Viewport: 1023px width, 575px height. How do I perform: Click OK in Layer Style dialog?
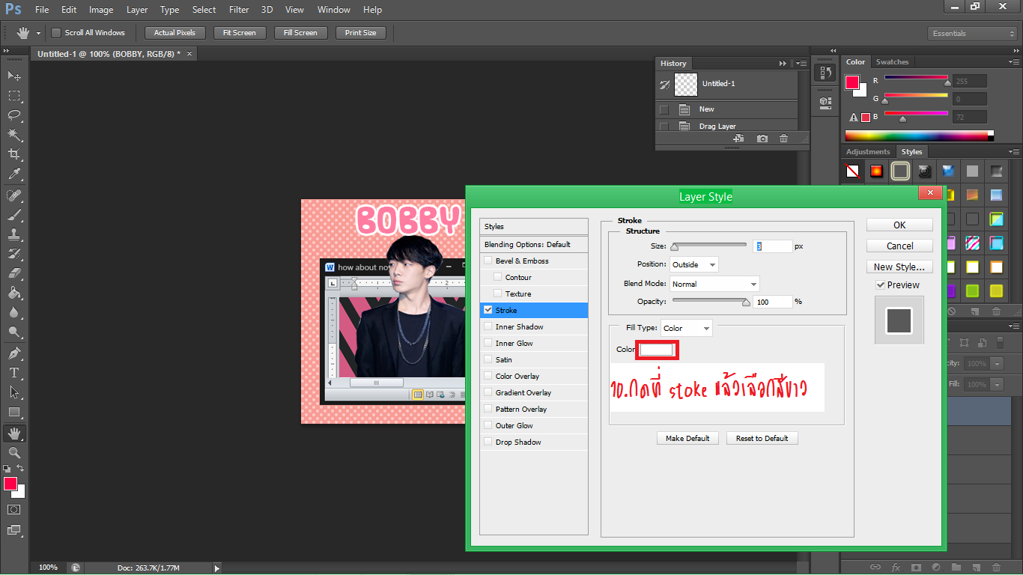[x=899, y=225]
